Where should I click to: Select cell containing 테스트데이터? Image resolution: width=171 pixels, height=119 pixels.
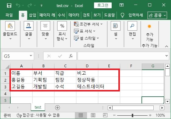pos(87,87)
